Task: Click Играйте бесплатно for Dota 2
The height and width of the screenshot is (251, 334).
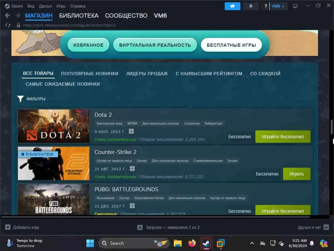Action: pos(283,137)
